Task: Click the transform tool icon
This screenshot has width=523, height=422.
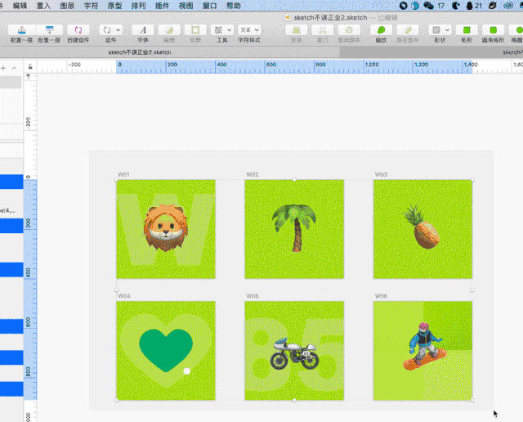Action: (x=296, y=30)
